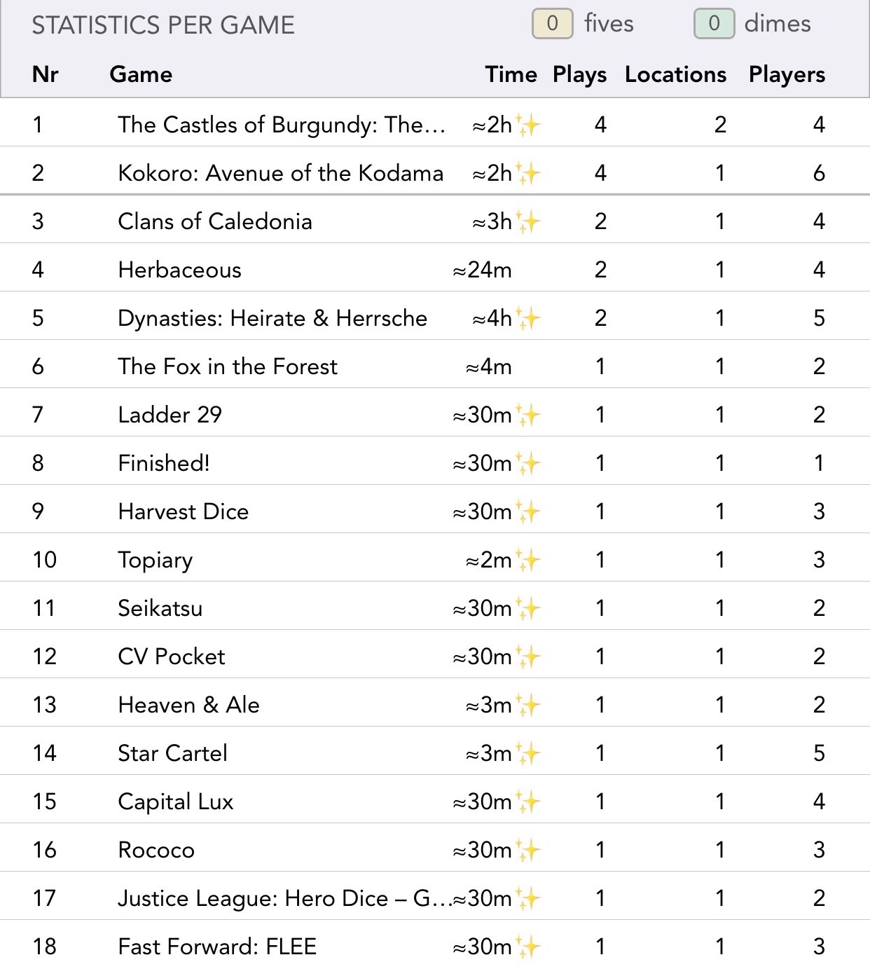Click the sparkle icon for Fast Forward: FLEE
Screen dimensions: 870x976
528,947
